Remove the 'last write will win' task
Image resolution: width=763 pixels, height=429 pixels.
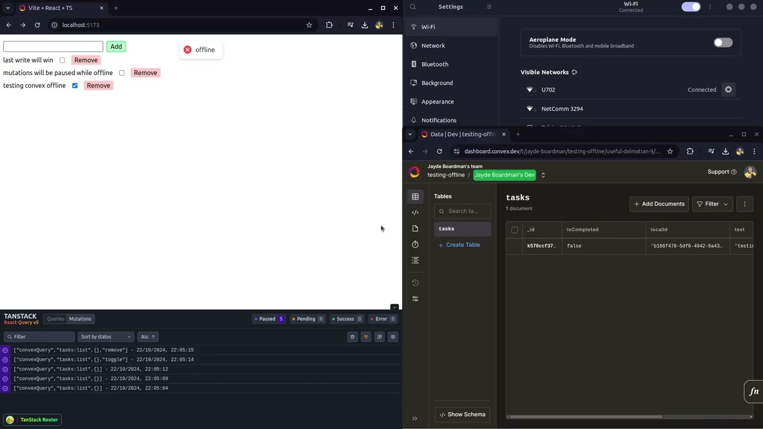coord(86,60)
